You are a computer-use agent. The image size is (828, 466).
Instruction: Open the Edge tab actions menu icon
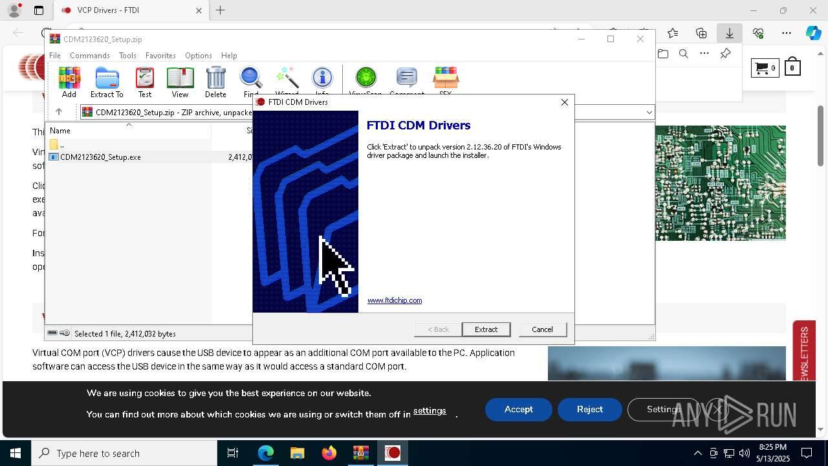(39, 10)
